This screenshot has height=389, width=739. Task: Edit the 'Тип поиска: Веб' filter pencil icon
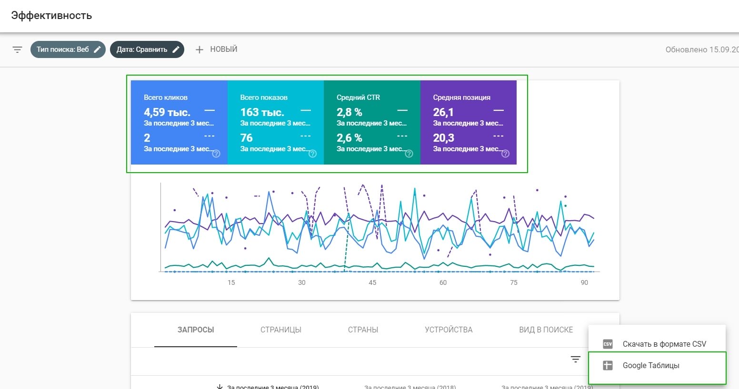click(x=97, y=49)
